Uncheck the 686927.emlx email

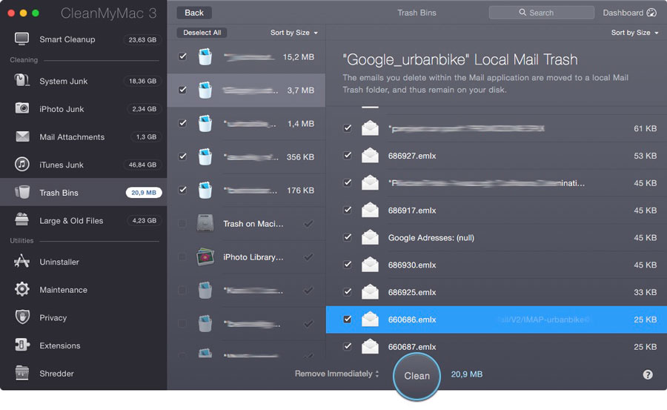[x=348, y=155]
